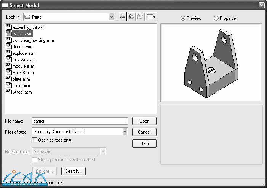The height and width of the screenshot is (188, 267).
Task: Click the Search... button
Action: point(74,171)
